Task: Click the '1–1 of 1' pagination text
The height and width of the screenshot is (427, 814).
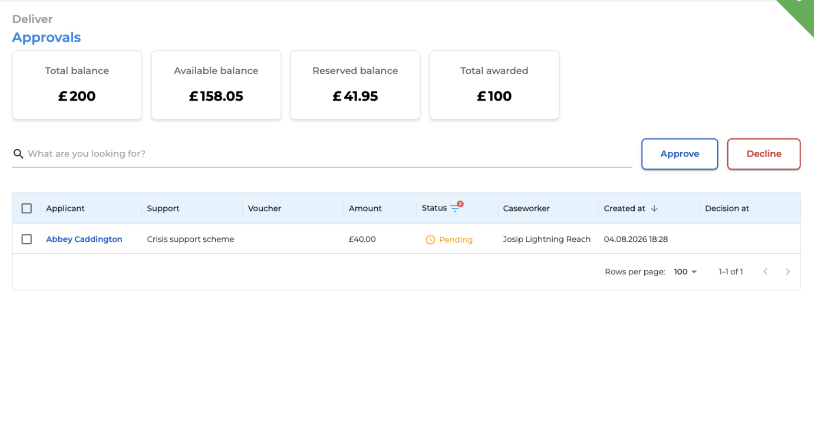Action: point(731,271)
